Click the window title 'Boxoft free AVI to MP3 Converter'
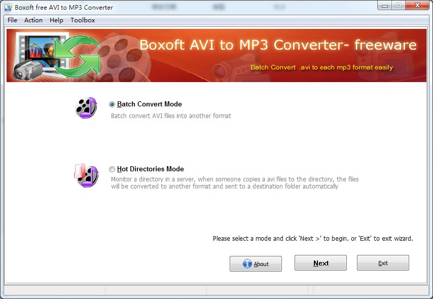Viewport: 433px width, 299px height. pos(64,8)
